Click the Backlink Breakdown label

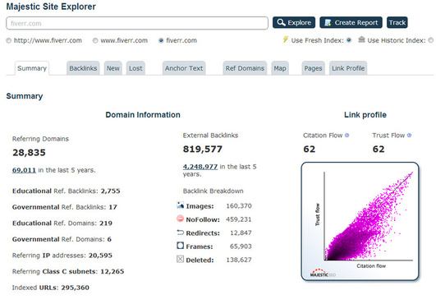point(213,191)
